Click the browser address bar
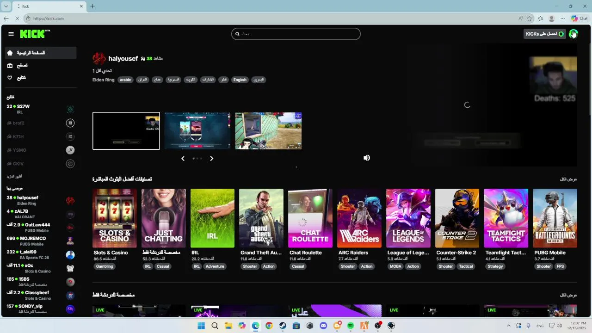Viewport: 592px width, 333px height. pyautogui.click(x=273, y=18)
